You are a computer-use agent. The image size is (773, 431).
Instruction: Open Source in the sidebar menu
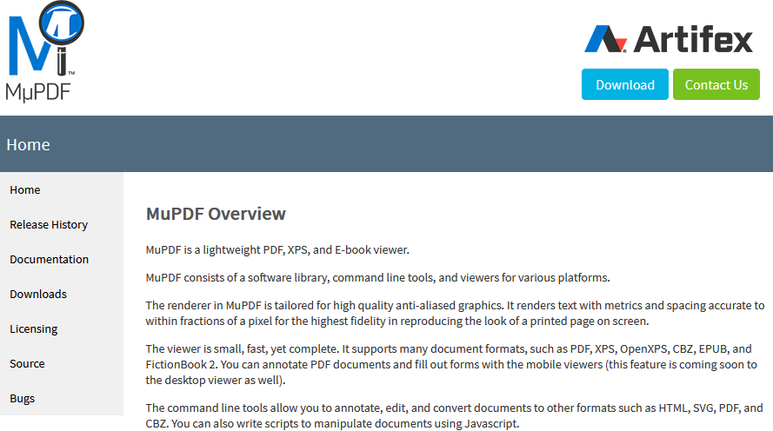pyautogui.click(x=27, y=363)
